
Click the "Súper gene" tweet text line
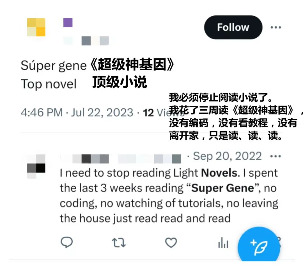point(54,66)
